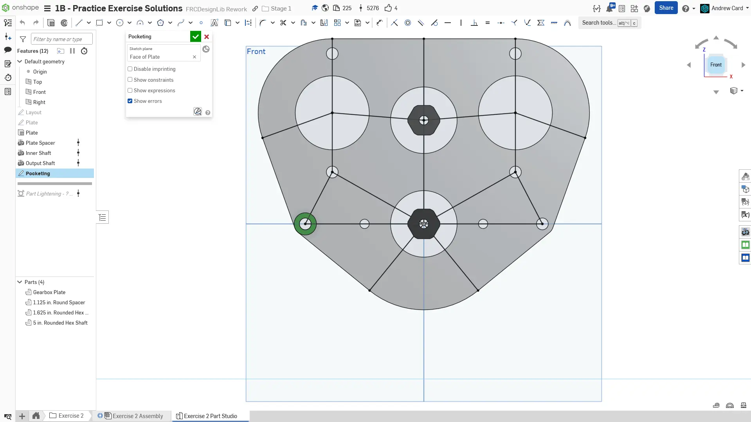Enable Disable imprinting checkbox
The width and height of the screenshot is (751, 422).
[x=130, y=69]
